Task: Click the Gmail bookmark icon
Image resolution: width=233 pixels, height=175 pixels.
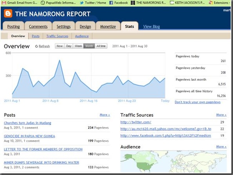Action: click(4, 3)
